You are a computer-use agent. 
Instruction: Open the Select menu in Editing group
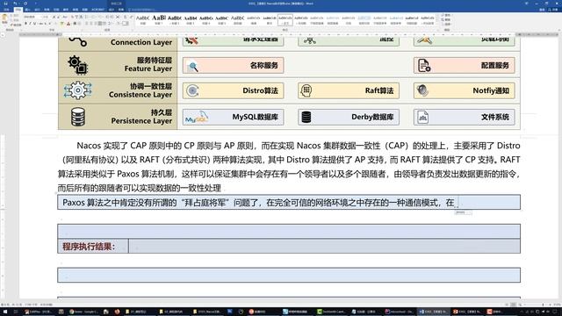coord(447,24)
